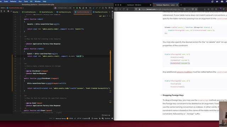Open a new browser tab with the plus
Image resolution: width=227 pixels, height=127 pixels.
(181, 5)
